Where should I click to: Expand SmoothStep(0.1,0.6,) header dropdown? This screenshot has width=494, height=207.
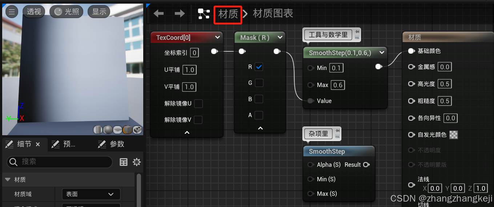coord(382,53)
